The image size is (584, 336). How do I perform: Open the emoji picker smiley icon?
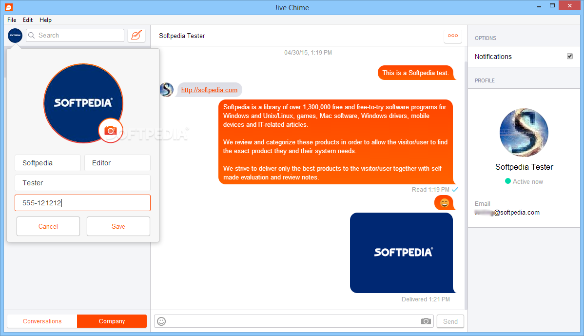pos(161,321)
